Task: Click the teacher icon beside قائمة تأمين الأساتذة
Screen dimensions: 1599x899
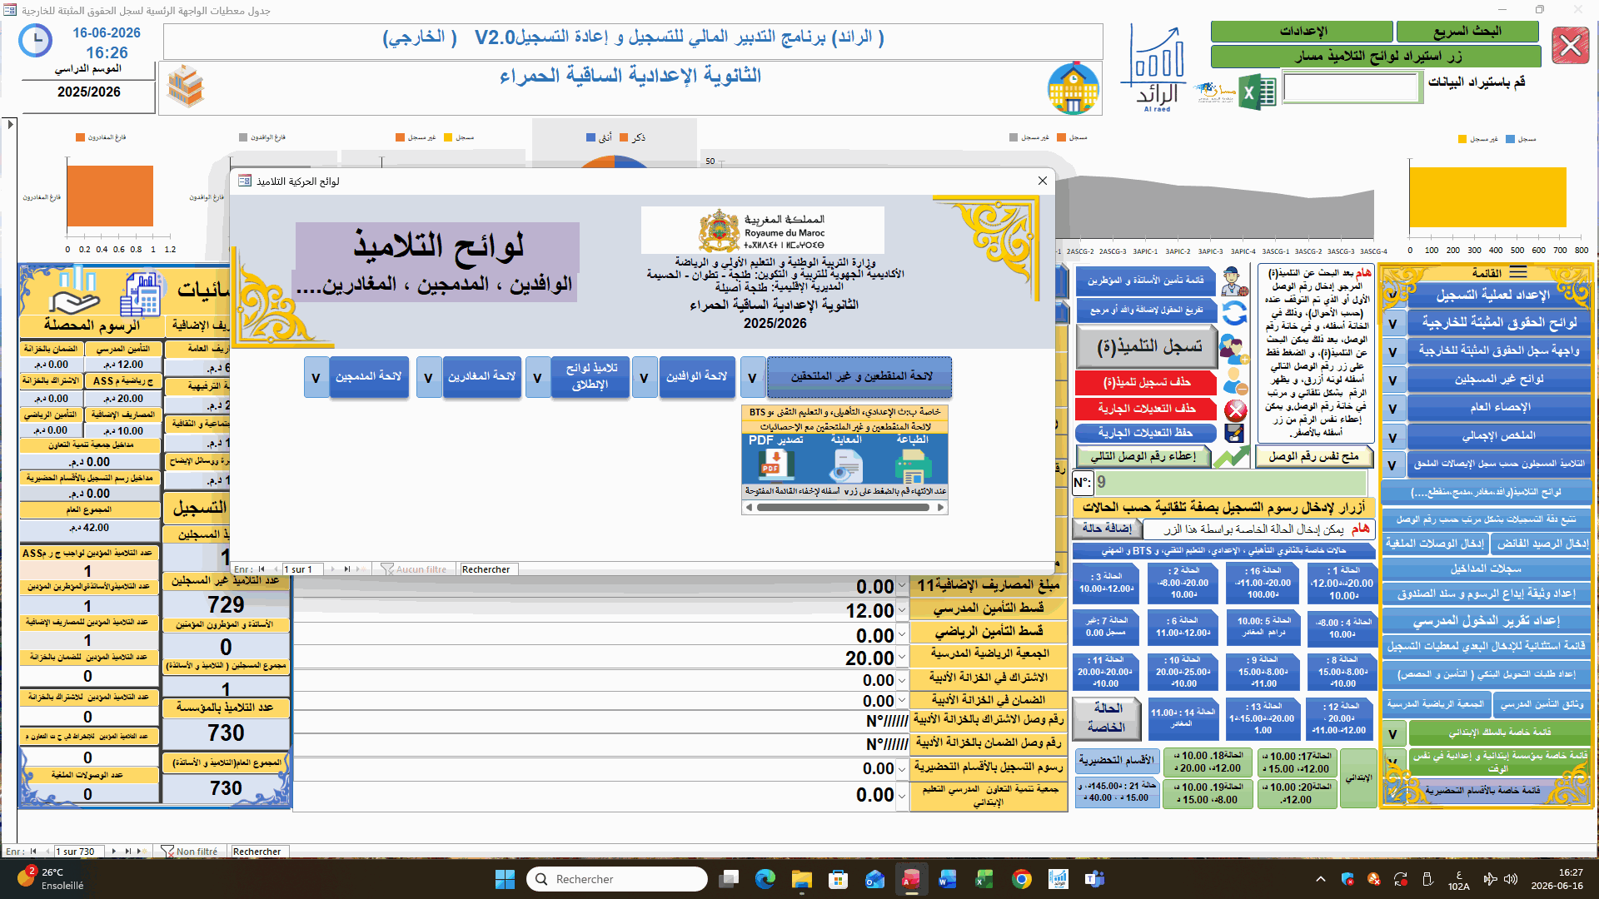Action: pos(1234,282)
